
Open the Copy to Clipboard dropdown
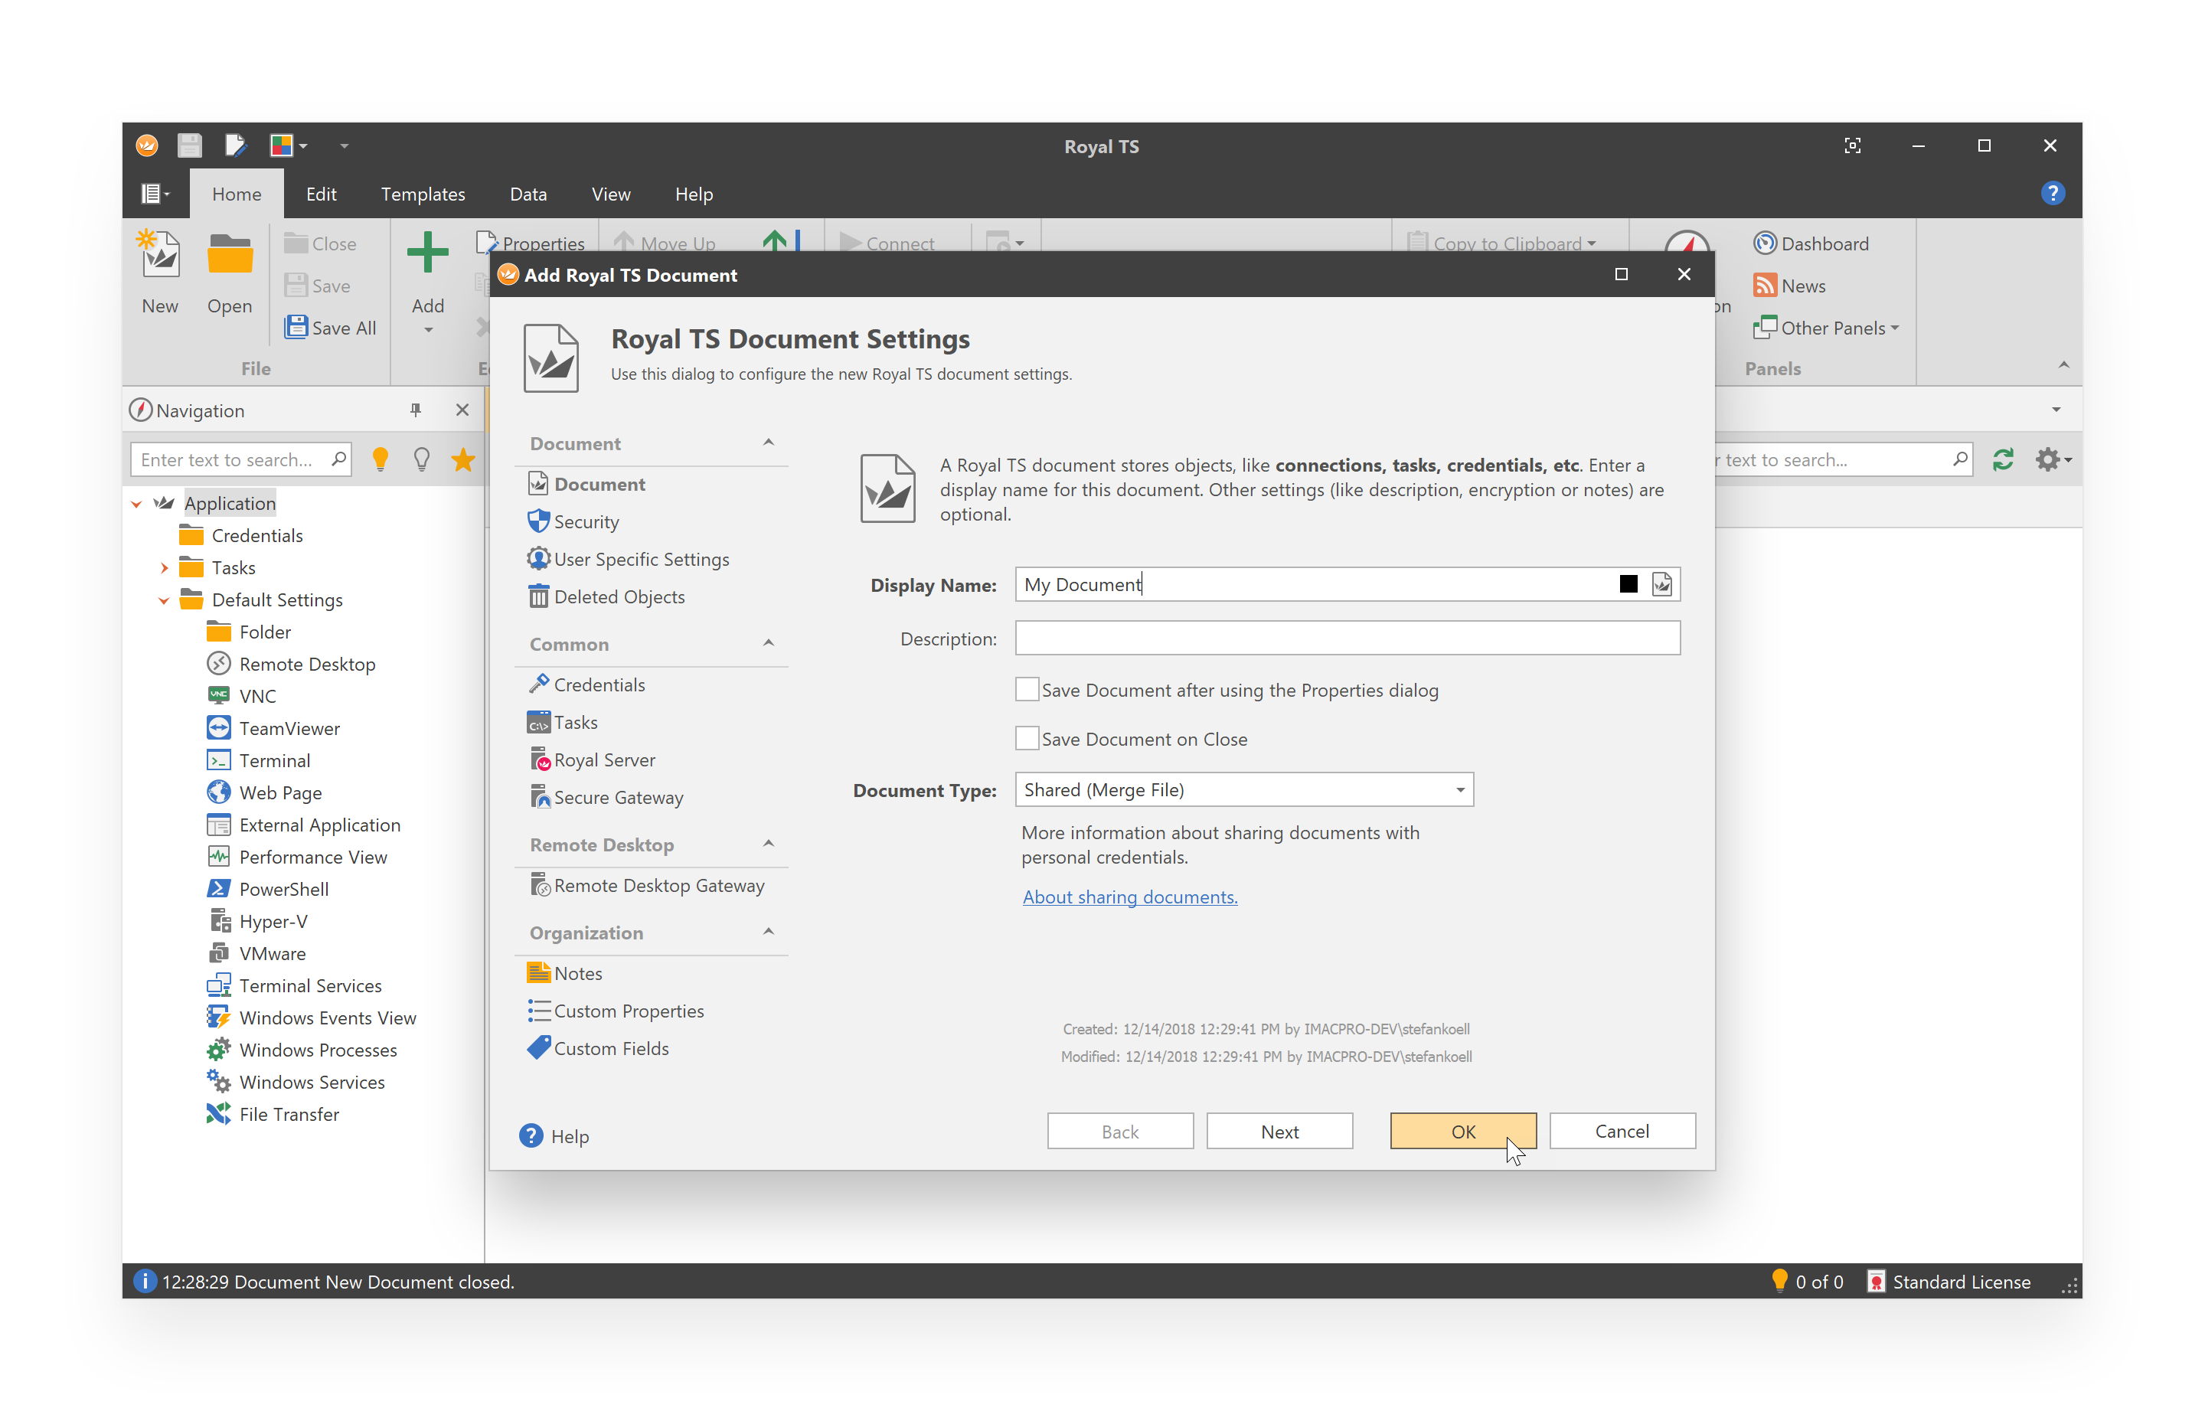[x=1503, y=243]
